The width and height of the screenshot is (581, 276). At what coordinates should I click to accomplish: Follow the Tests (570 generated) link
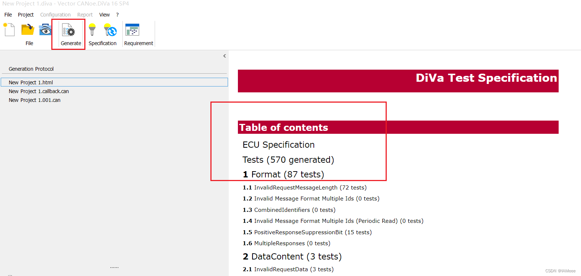point(288,160)
